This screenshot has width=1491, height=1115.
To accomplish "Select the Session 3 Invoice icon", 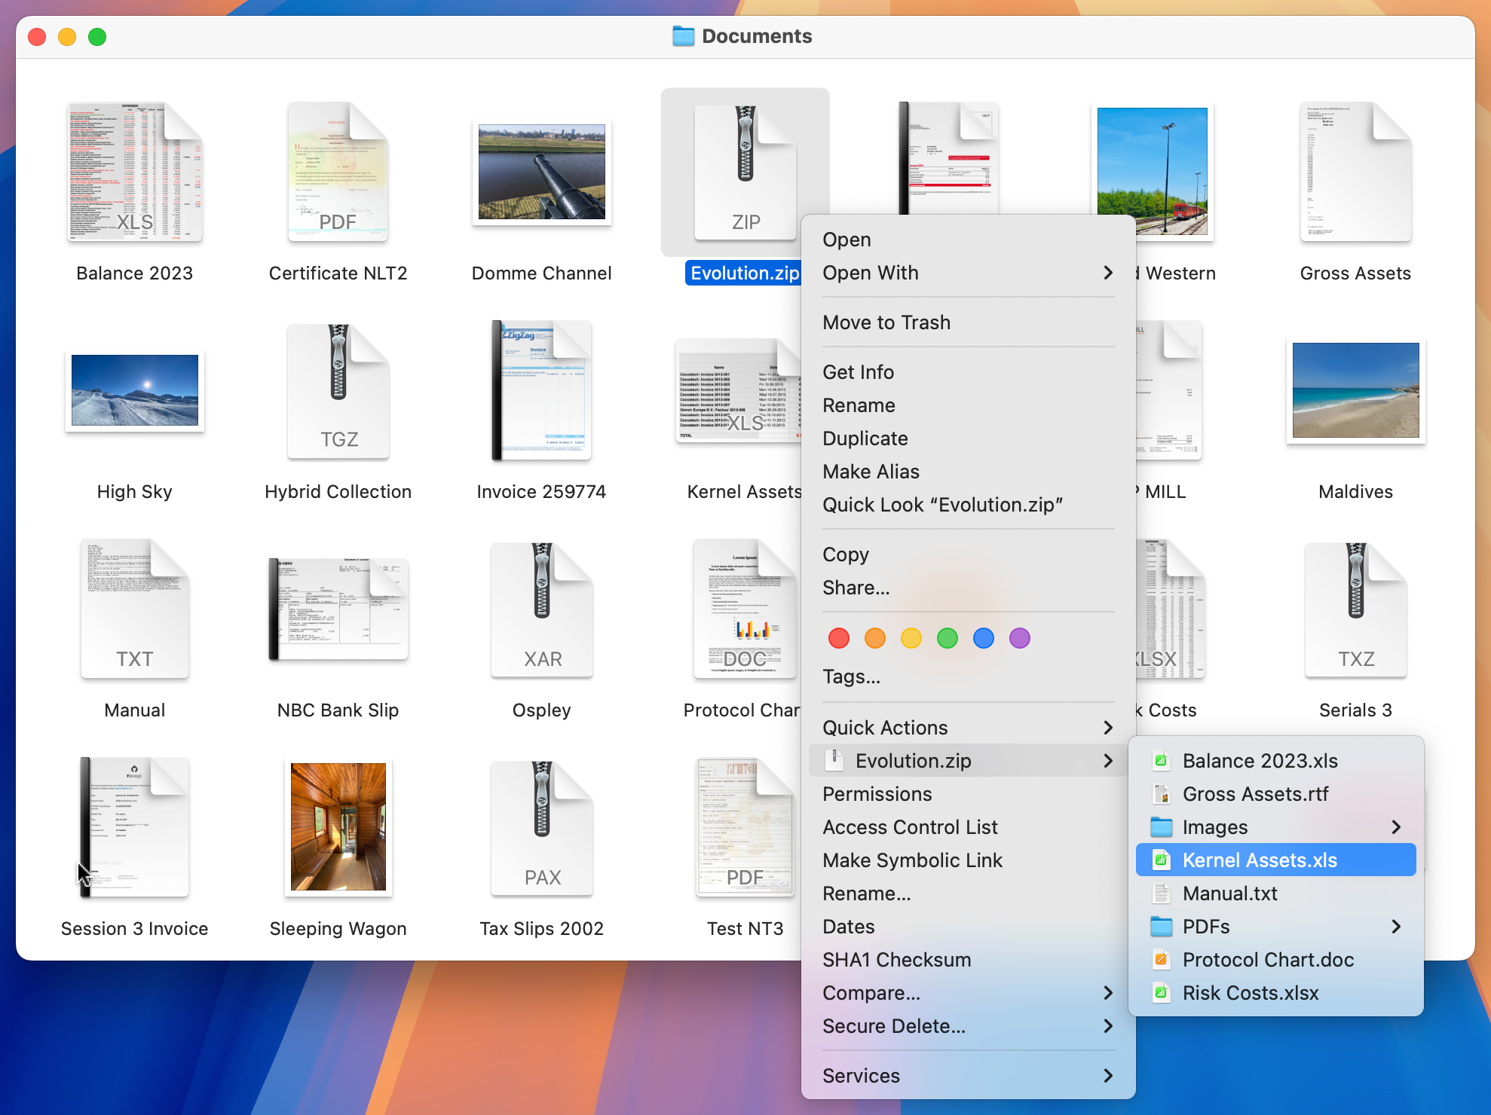I will pyautogui.click(x=135, y=827).
